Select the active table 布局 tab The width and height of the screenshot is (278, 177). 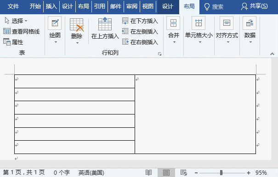(x=189, y=6)
